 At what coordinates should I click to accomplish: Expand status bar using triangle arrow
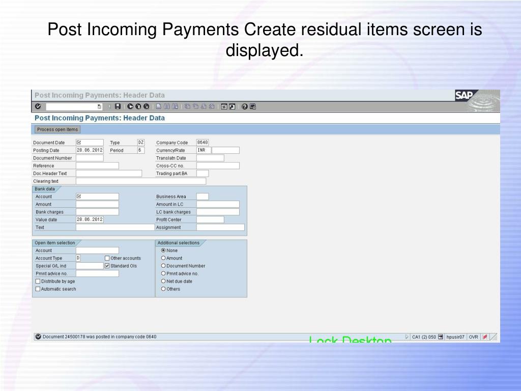coord(407,337)
